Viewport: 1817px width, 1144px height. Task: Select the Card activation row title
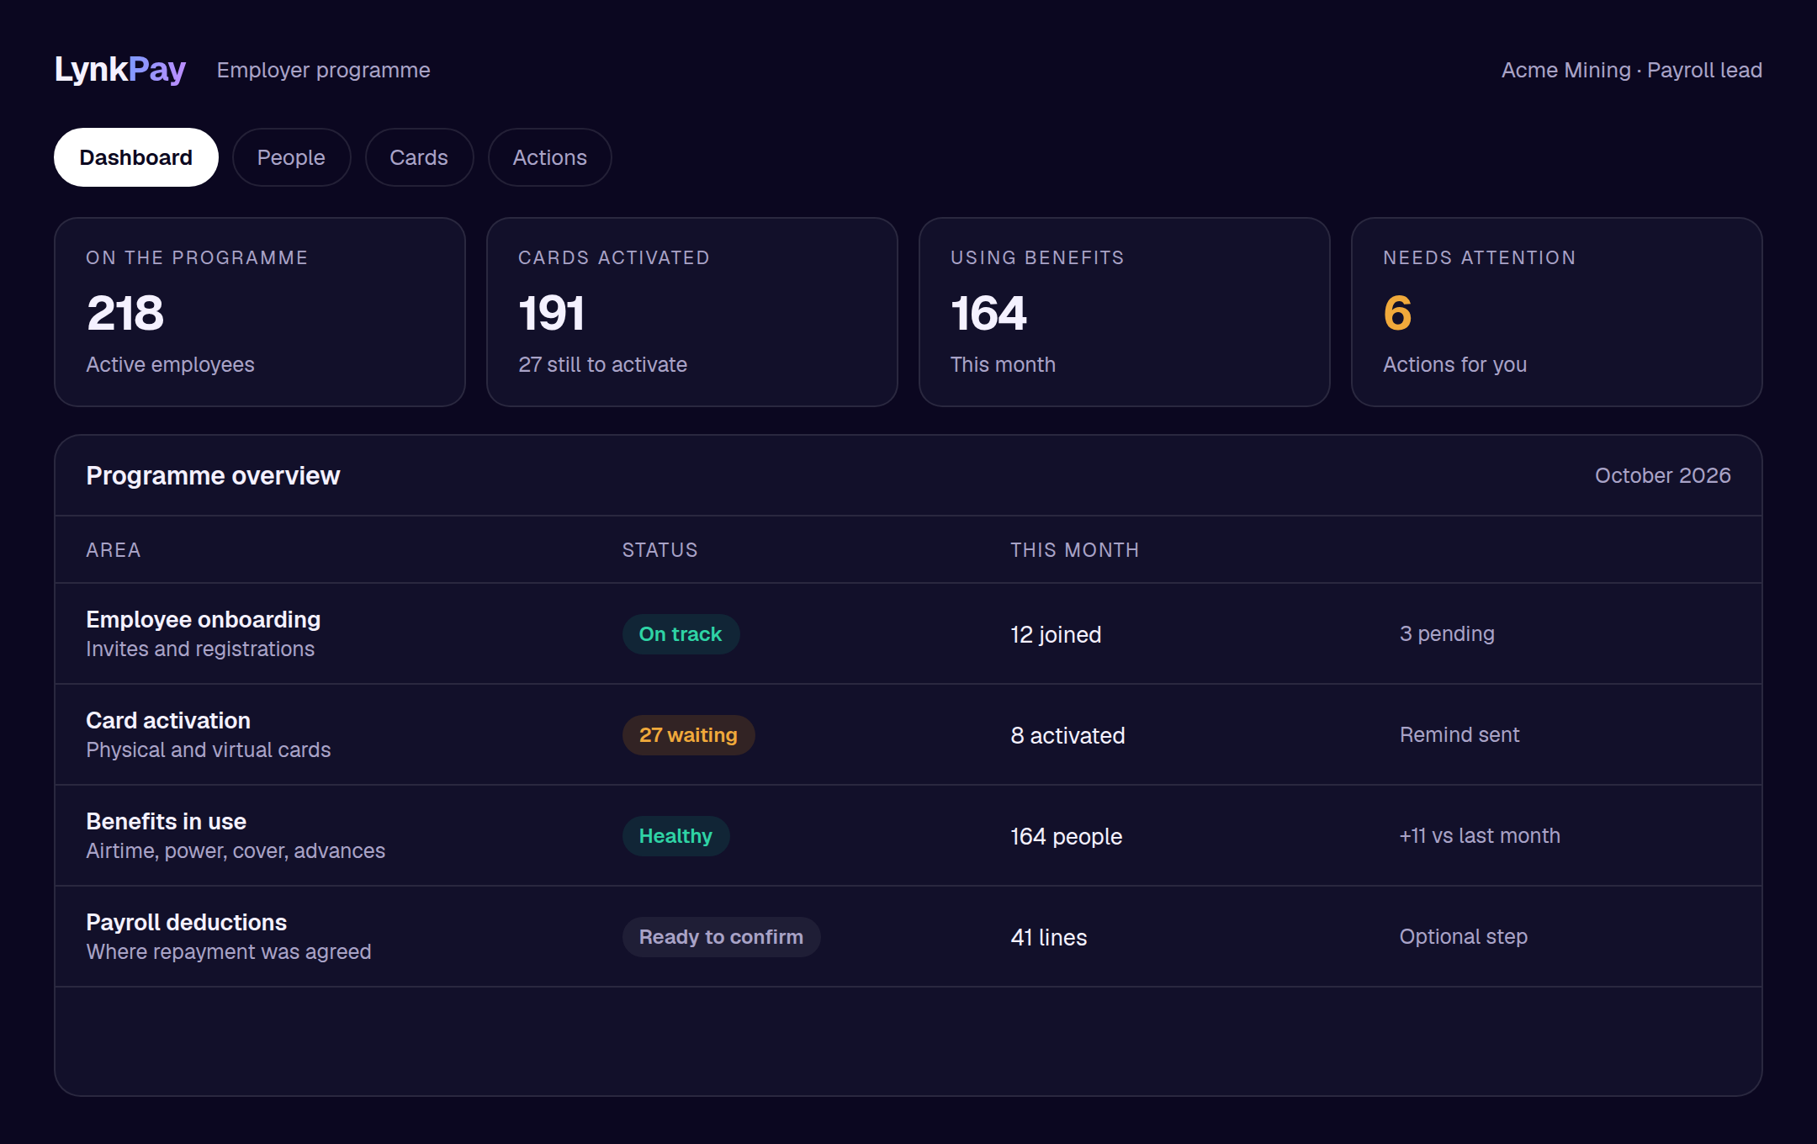tap(168, 721)
